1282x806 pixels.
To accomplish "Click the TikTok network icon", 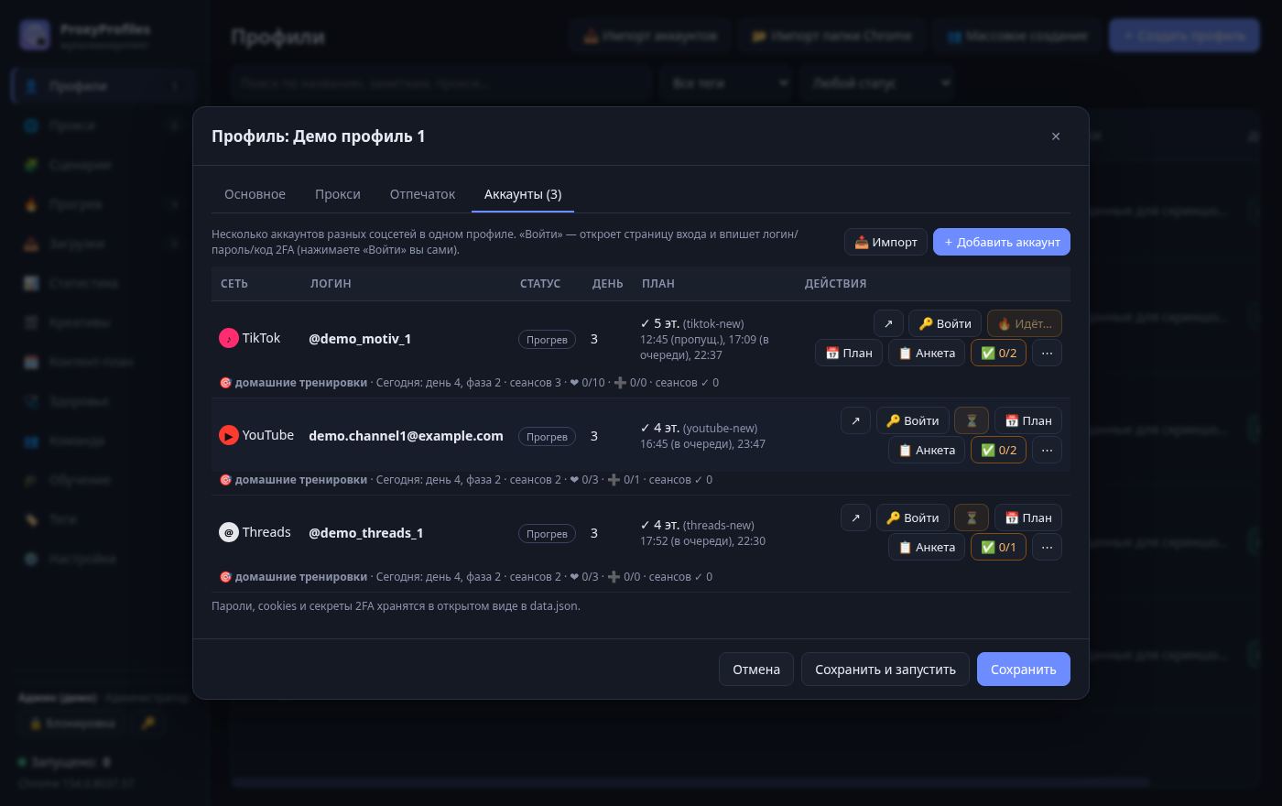I will pyautogui.click(x=229, y=338).
